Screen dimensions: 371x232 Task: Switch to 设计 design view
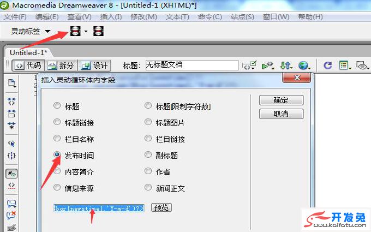tap(94, 66)
